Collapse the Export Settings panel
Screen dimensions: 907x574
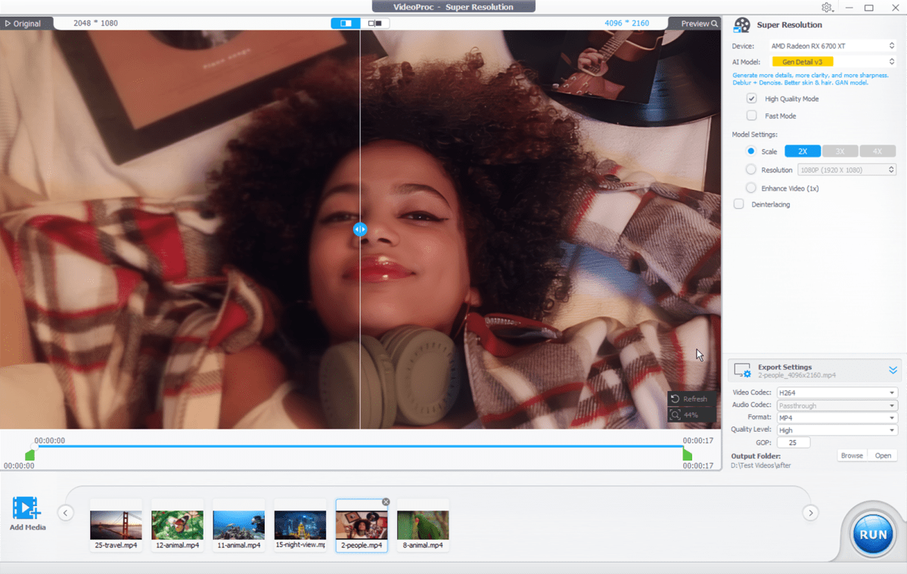893,370
